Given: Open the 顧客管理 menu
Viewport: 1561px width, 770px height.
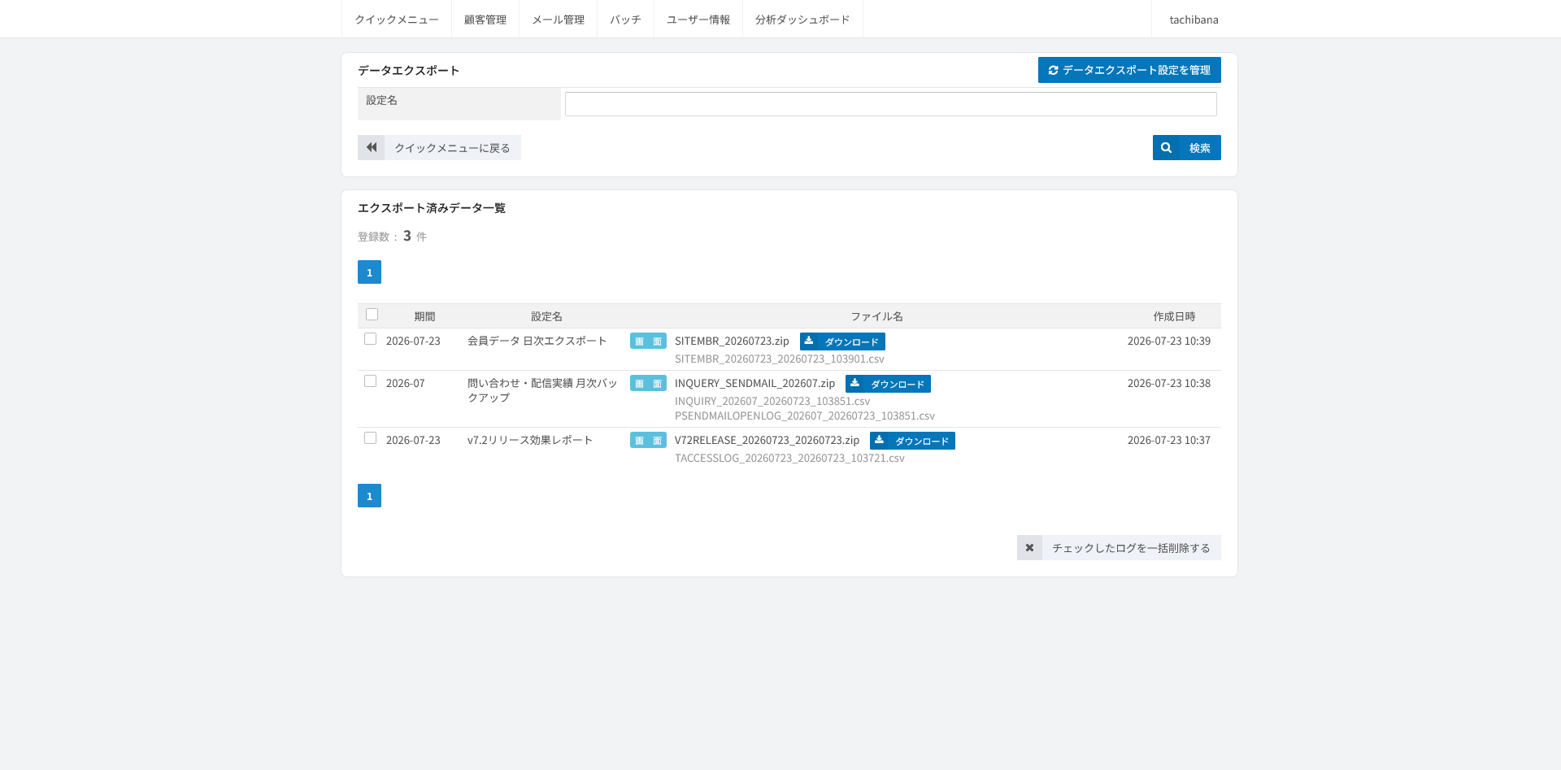Looking at the screenshot, I should (485, 19).
